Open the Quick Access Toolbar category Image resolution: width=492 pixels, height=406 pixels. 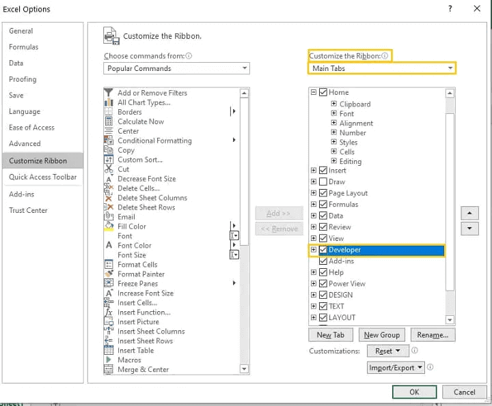[x=43, y=177]
